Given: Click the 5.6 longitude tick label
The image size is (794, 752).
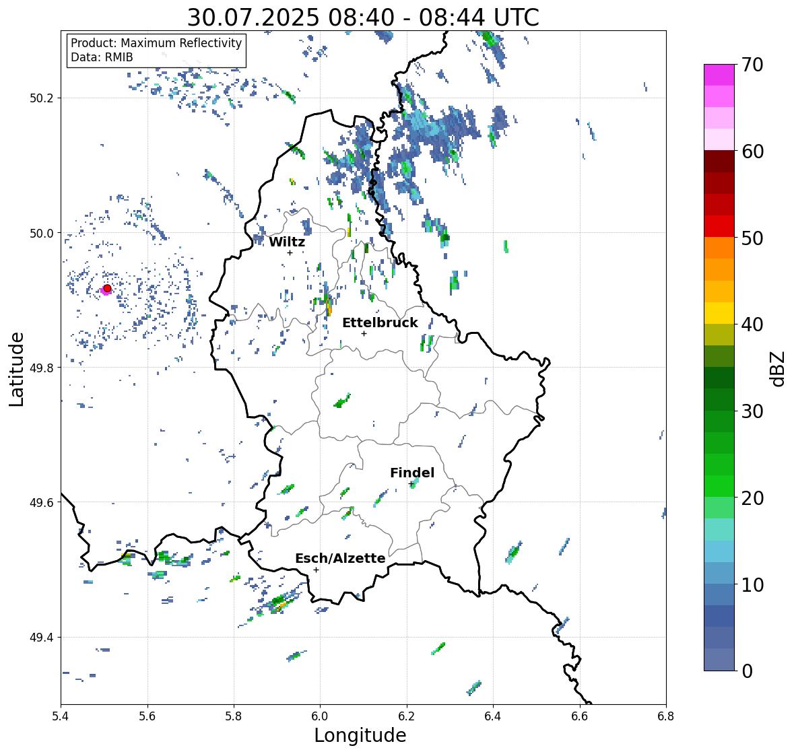Looking at the screenshot, I should tap(147, 716).
